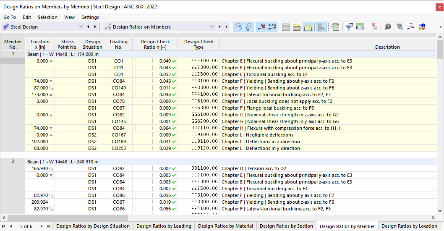Viewport: 444px width, 231px height.
Task: Toggle the x.xx values display icon
Action: pos(272,27)
